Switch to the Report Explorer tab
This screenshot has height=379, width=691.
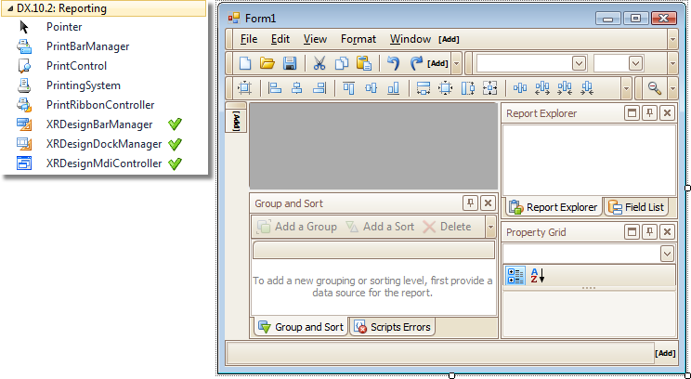[x=553, y=207]
